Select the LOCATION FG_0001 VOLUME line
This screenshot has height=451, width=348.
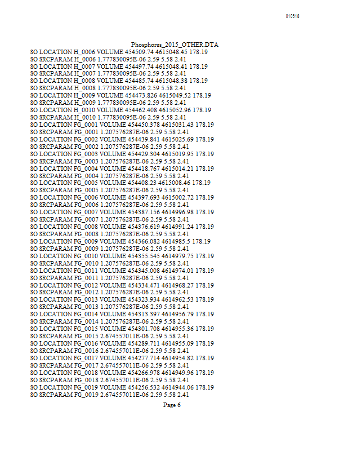click(122, 125)
